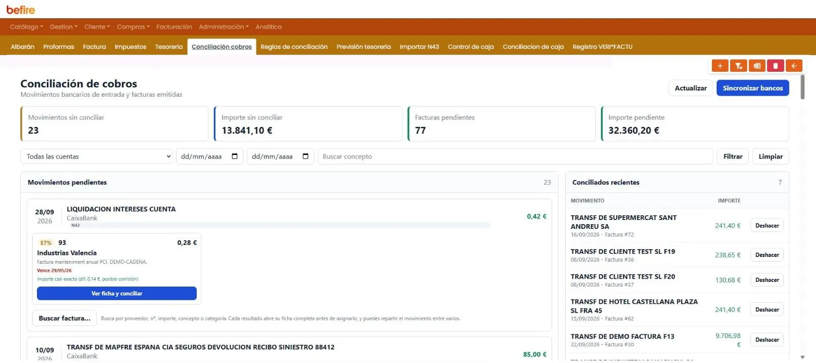Click the Importe sin conciliar card
The image size is (816, 363).
[x=308, y=124]
